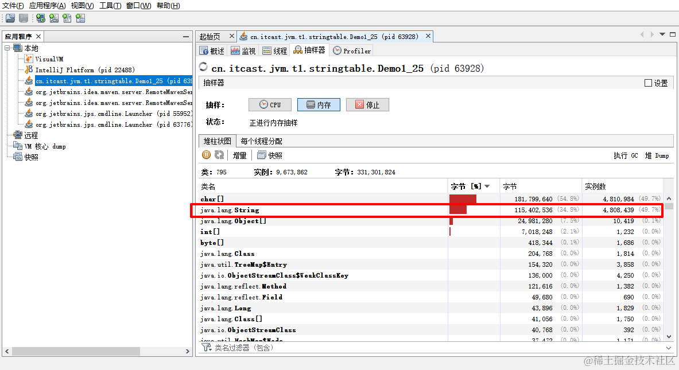Click the table vertical scrollbar down arrow
Screen dimensions: 679x370
click(x=669, y=336)
